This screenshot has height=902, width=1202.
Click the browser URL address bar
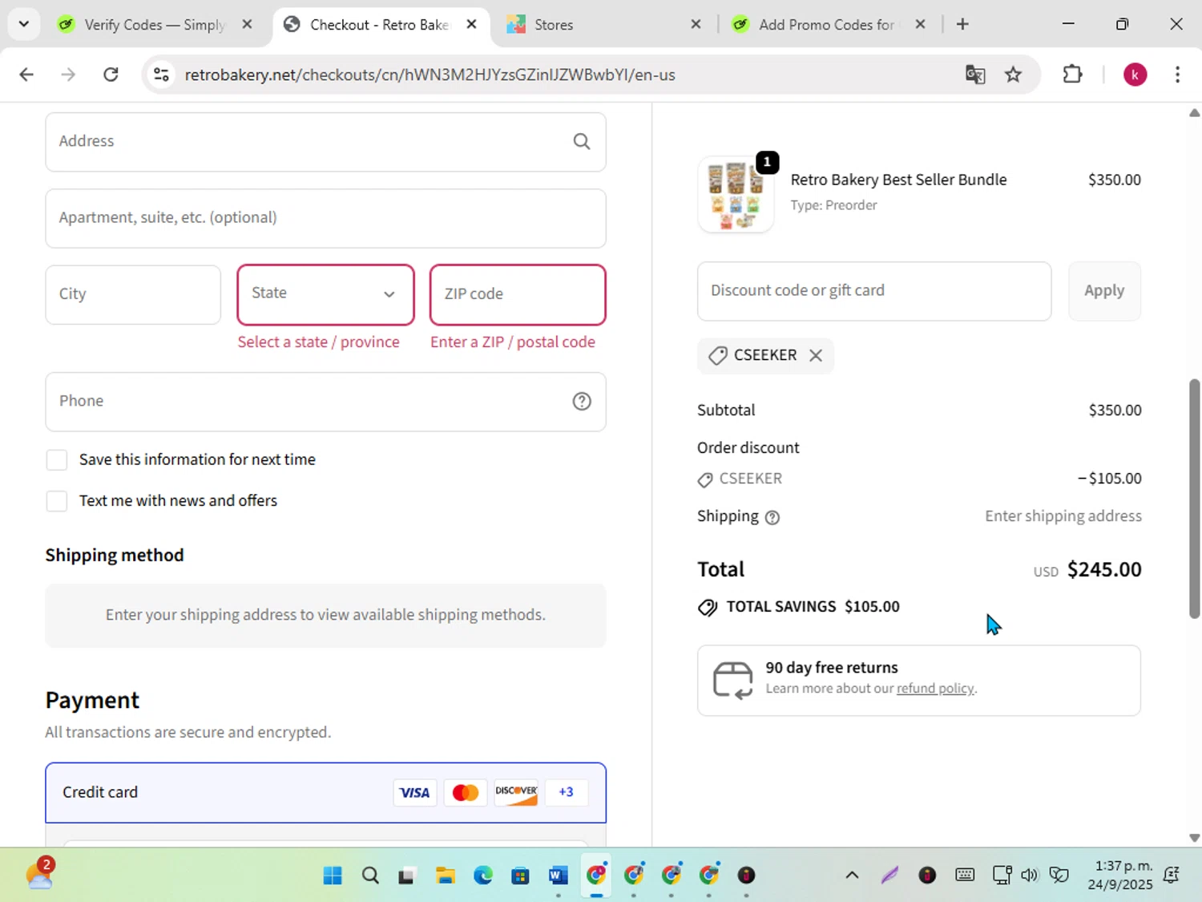[561, 75]
